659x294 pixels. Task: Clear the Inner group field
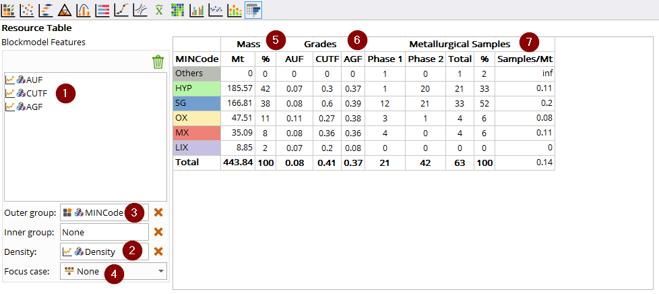point(158,232)
